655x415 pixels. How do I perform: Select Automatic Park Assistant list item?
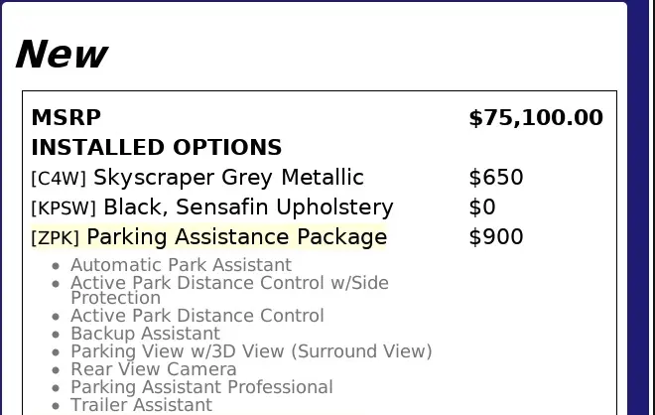click(x=181, y=265)
